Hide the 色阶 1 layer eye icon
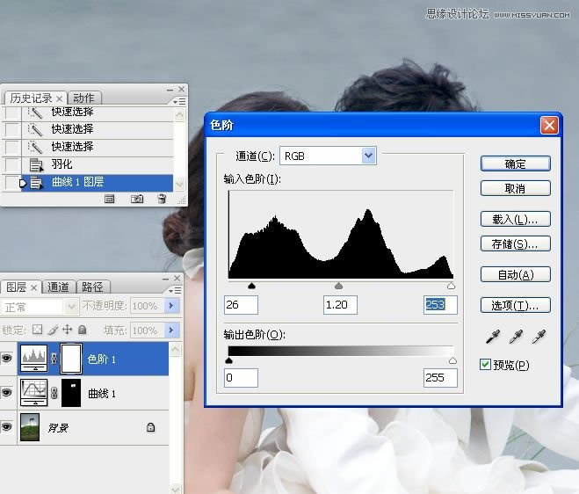 pyautogui.click(x=9, y=359)
